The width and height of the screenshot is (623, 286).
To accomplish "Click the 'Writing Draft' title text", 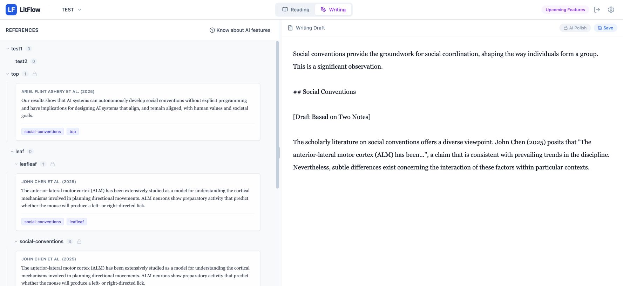I will coord(310,28).
